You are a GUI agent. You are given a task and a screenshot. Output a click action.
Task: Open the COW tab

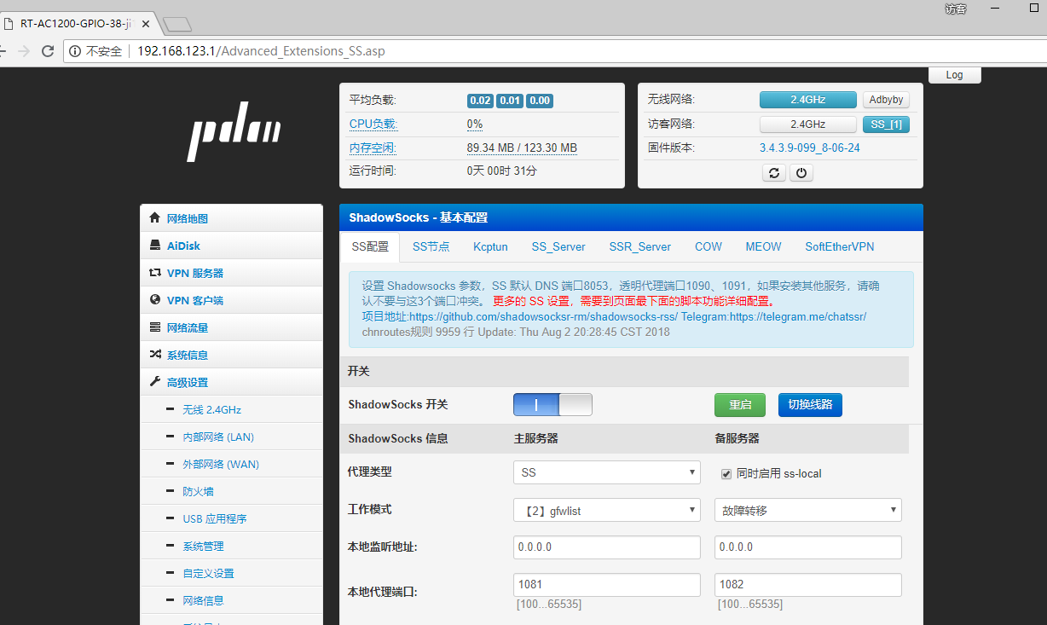(709, 246)
